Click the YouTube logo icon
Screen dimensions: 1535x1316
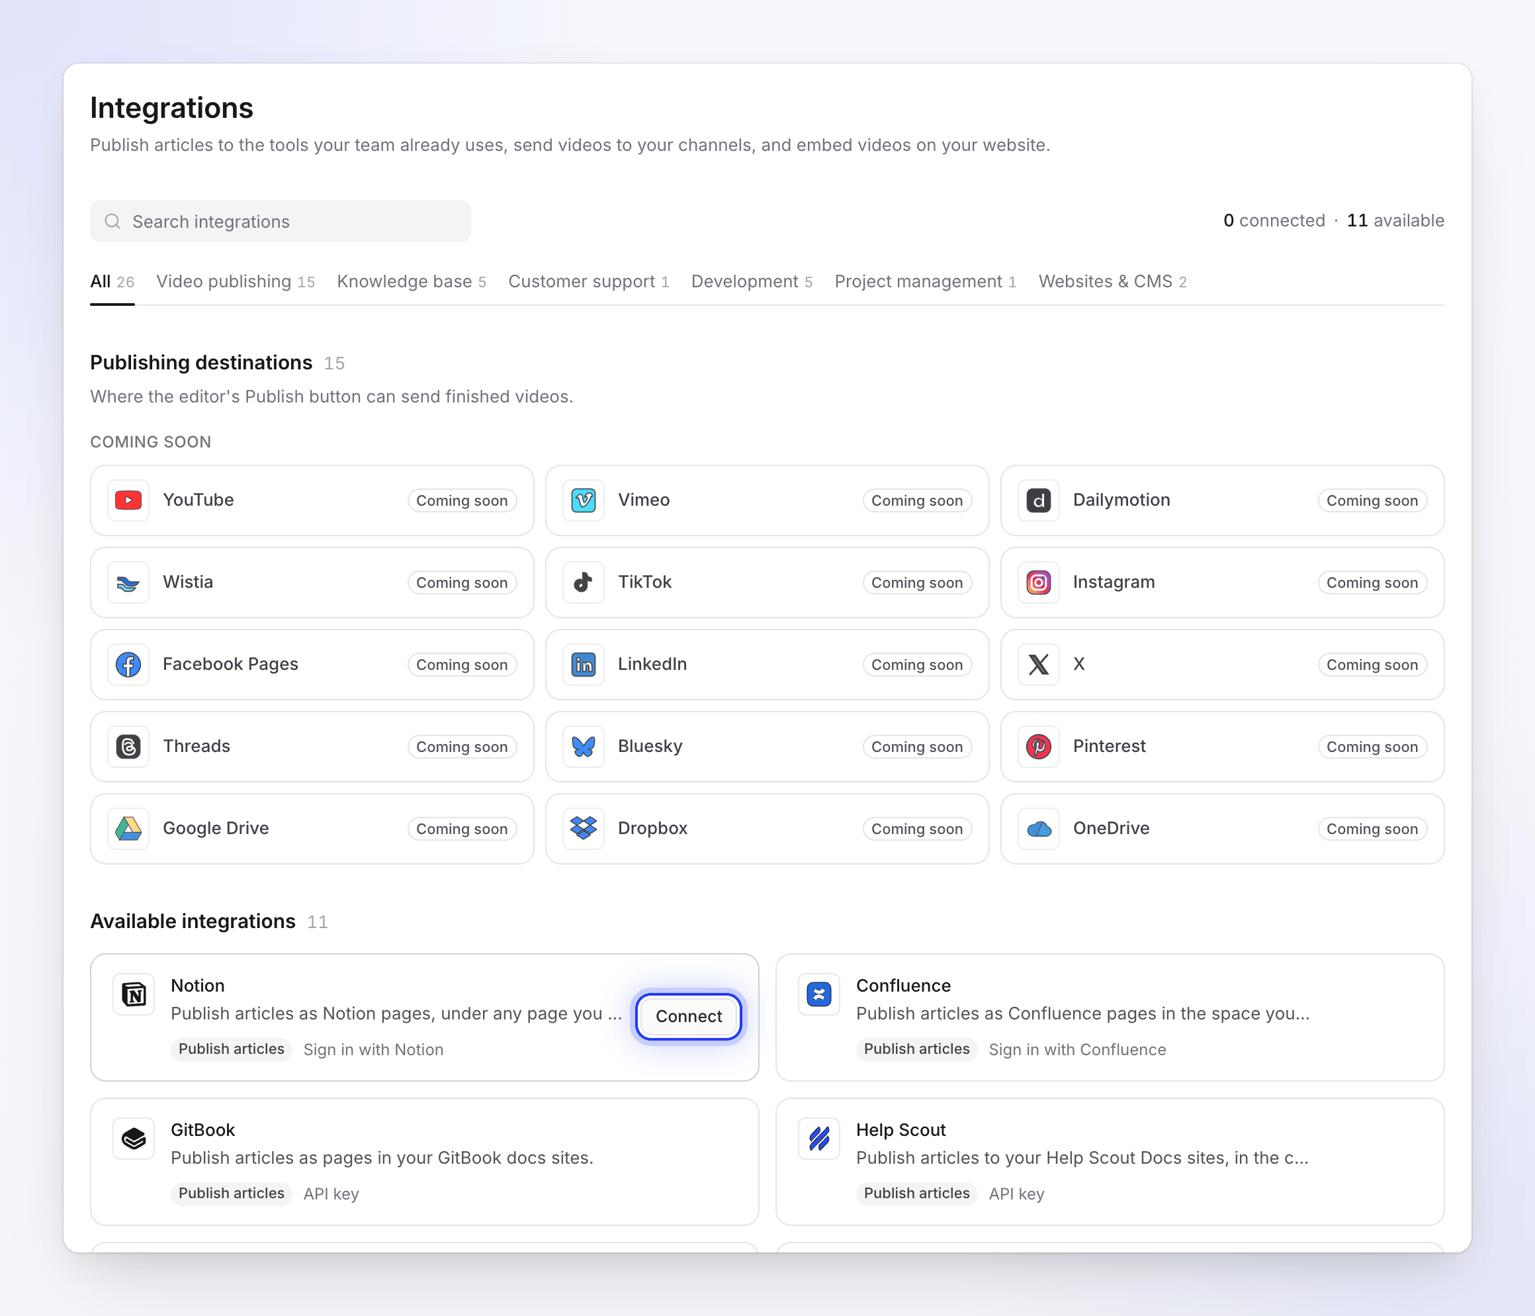(128, 500)
